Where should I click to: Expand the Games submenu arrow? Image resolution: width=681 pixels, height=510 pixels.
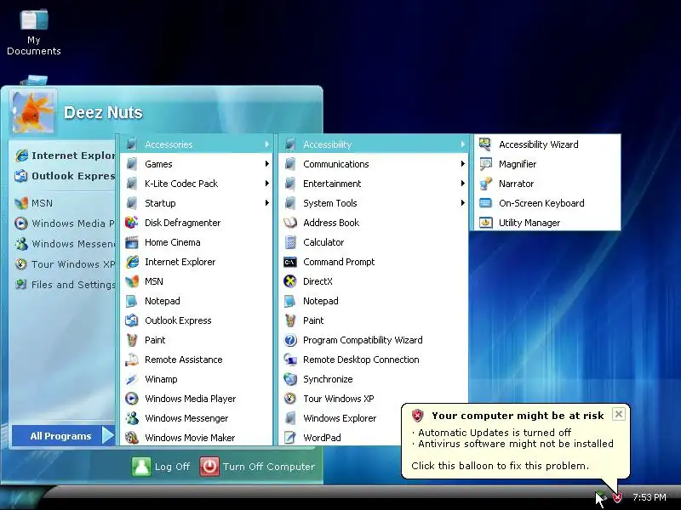266,164
